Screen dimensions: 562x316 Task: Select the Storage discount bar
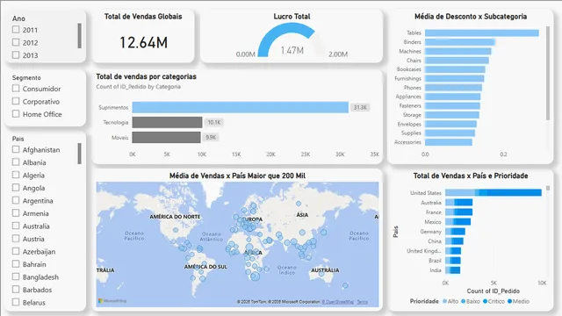point(452,115)
